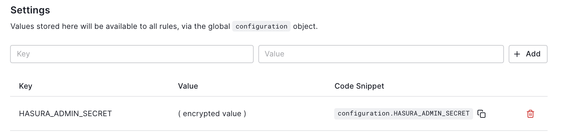Click the configuration.HASURA_ADMIN_SECRET snippet text
Viewport: 561px width, 139px height.
pos(403,114)
